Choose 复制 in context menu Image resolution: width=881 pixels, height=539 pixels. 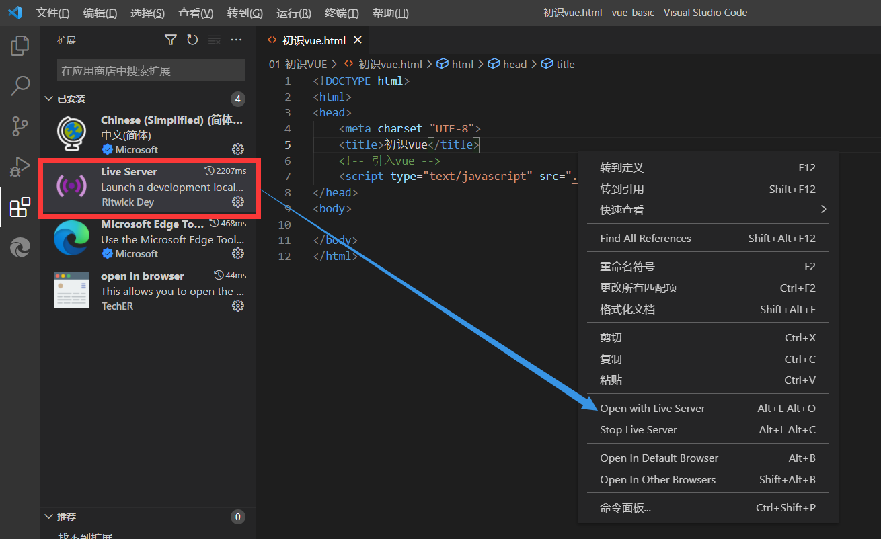(707, 359)
